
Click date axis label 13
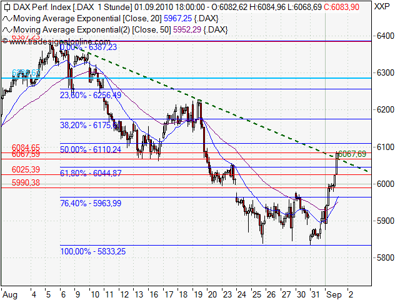[139, 294]
